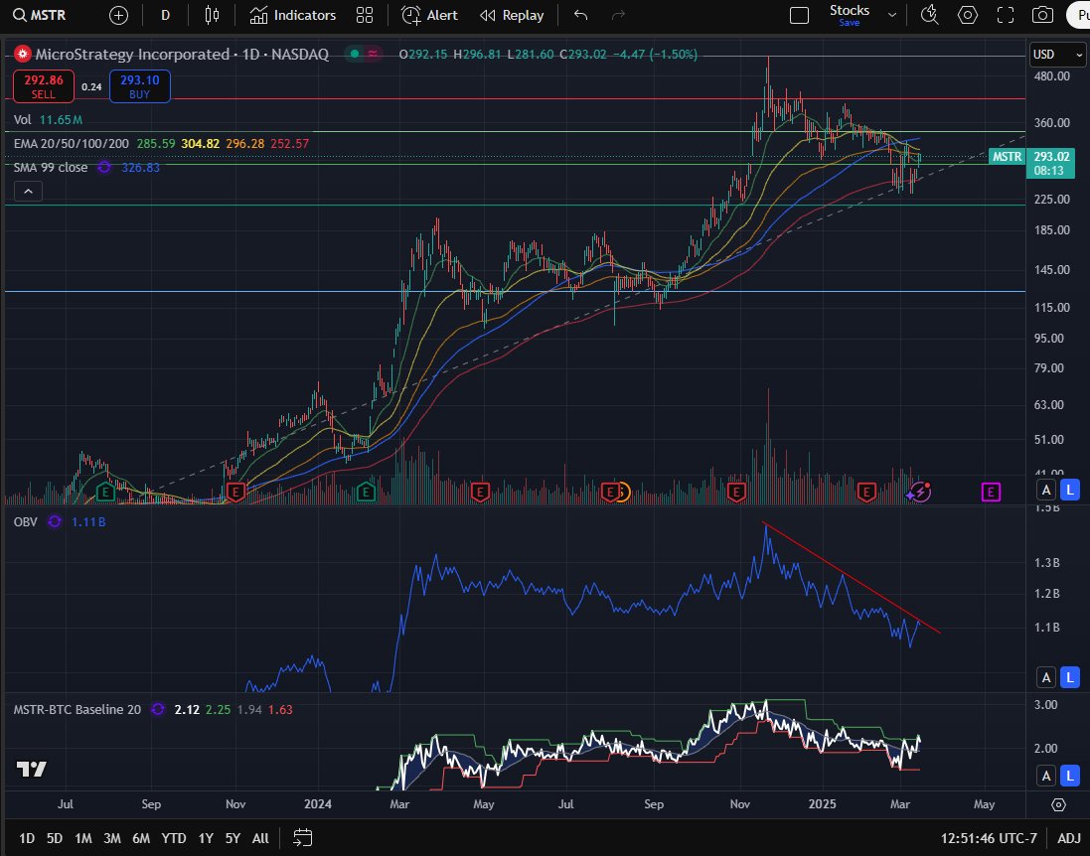Toggle auto scale A on price pane
The height and width of the screenshot is (856, 1090).
coord(1046,490)
